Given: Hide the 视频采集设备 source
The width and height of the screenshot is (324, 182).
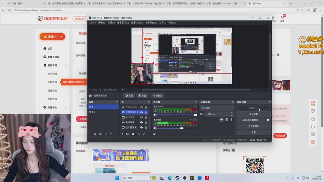Looking at the screenshot, I should (x=141, y=112).
